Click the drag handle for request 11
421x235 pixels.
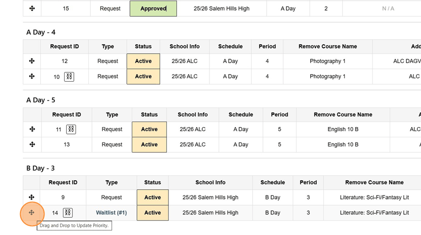pyautogui.click(x=32, y=129)
